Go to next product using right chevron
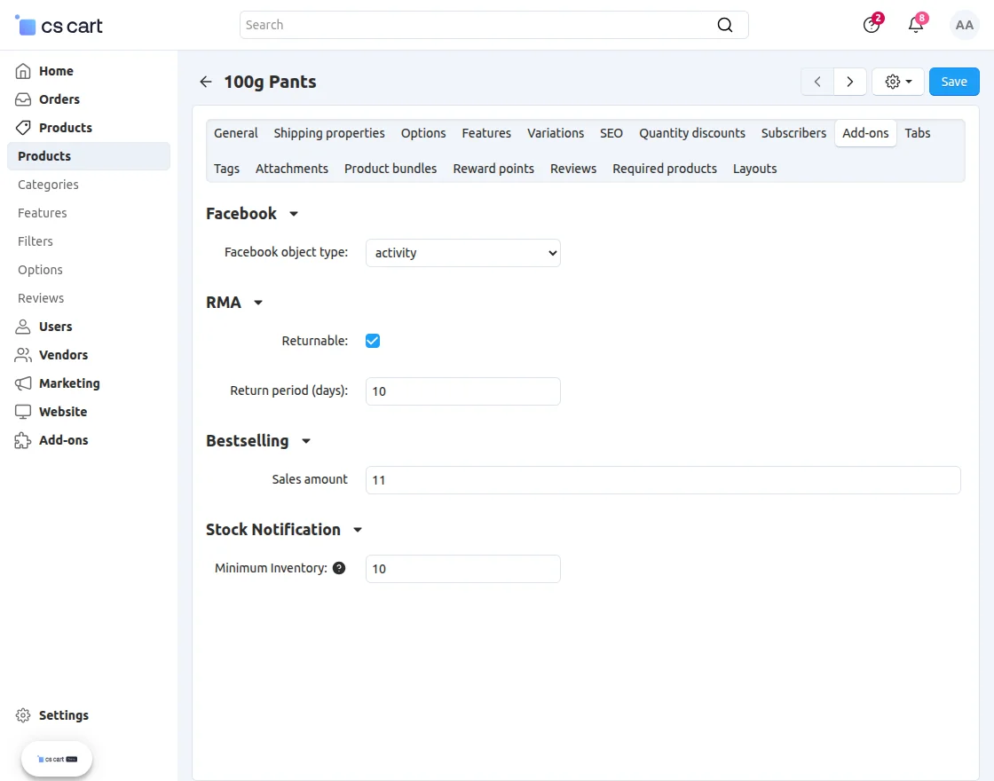The width and height of the screenshot is (994, 781). tap(850, 82)
